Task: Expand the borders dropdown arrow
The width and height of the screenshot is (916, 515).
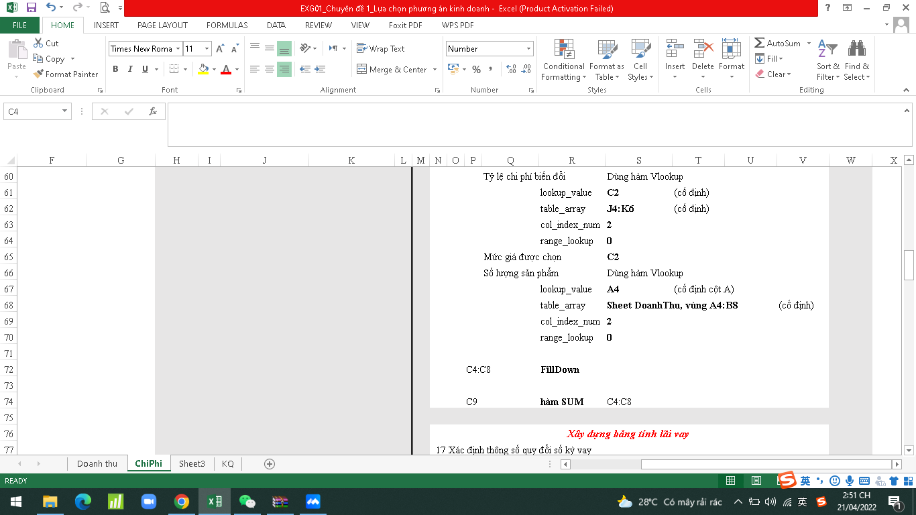Action: pyautogui.click(x=186, y=69)
